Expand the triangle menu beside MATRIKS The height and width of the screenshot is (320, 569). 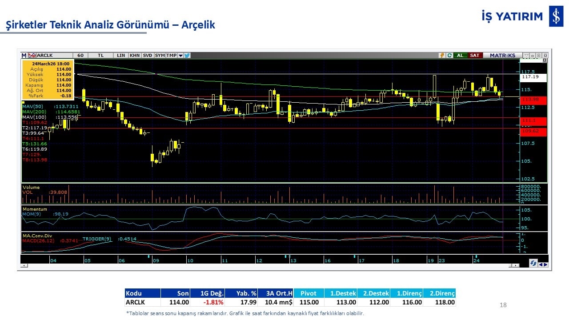pos(526,56)
